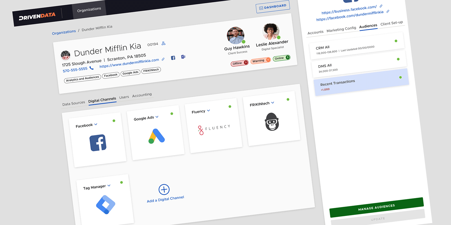Click Recent Transactions green status dot
Viewport: 451px width, 225px height.
pyautogui.click(x=401, y=77)
